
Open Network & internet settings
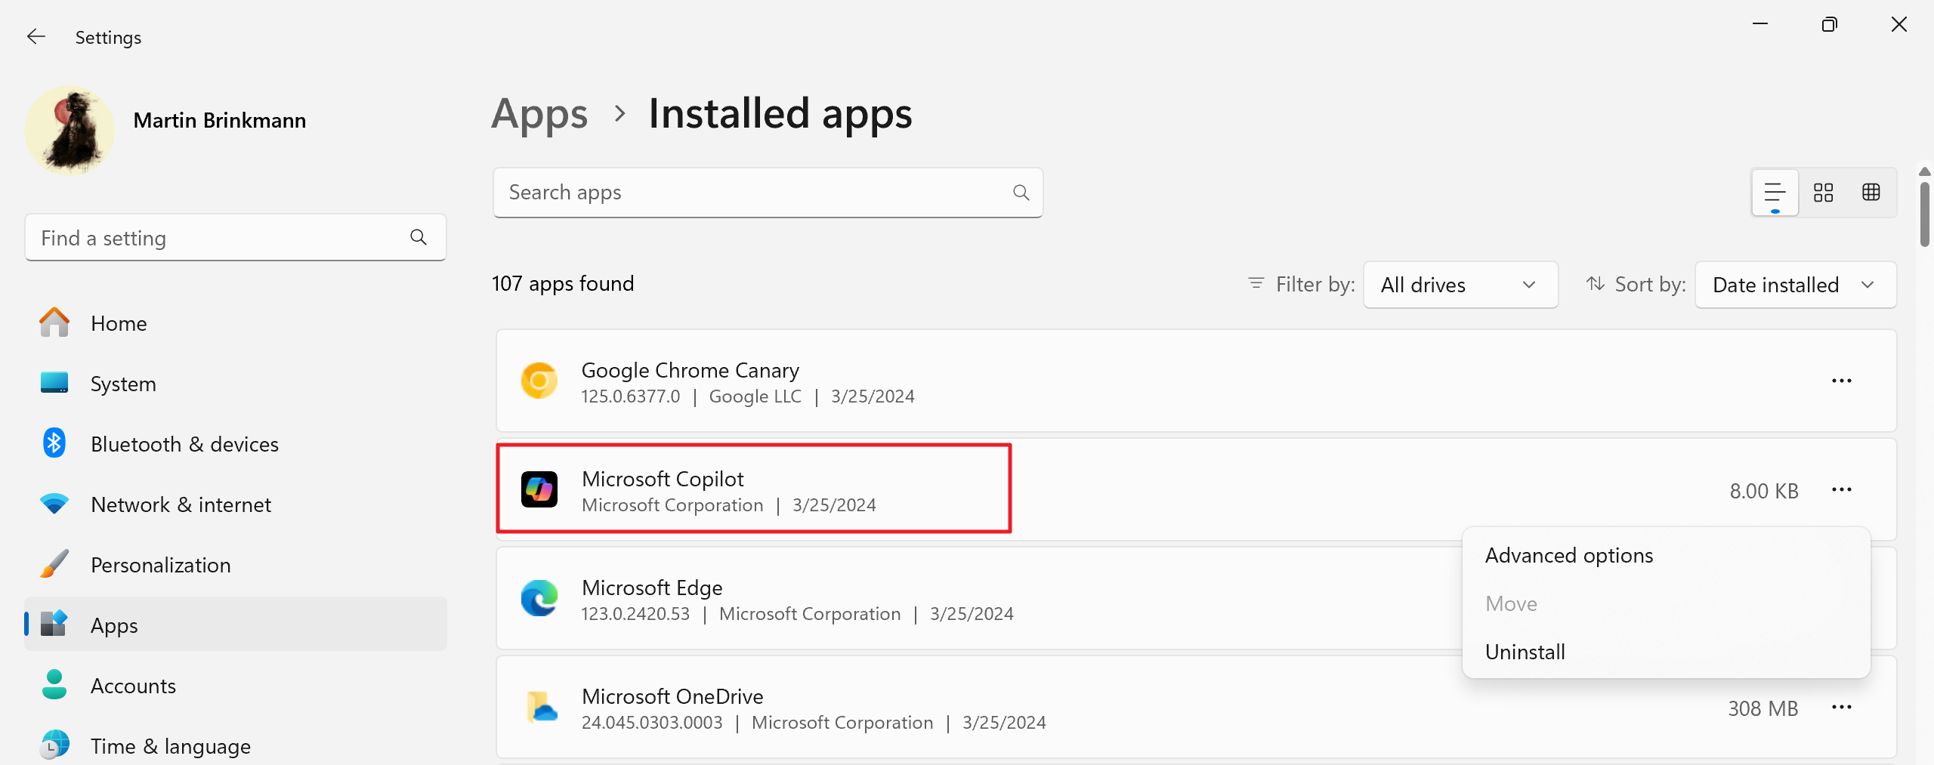(236, 504)
